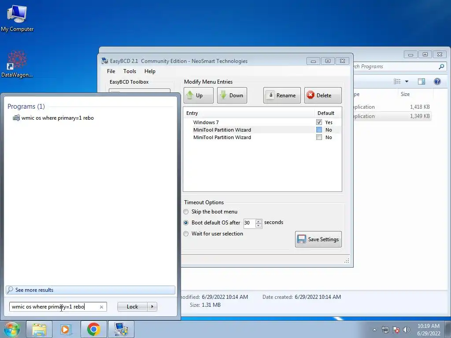Screen dimensions: 451x338
Task: Click the Programs (1) results heading
Action: pos(26,107)
